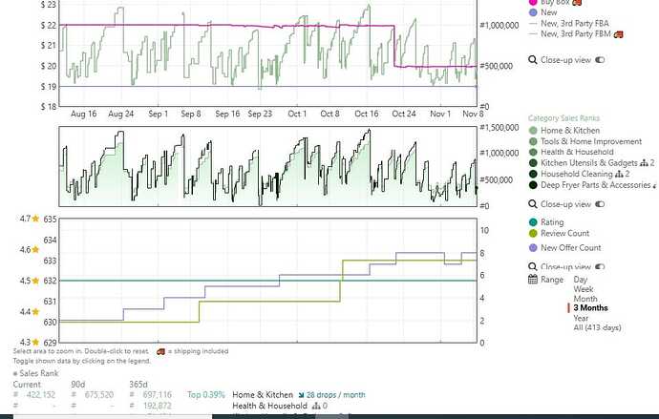
Task: Click the $ 22 price axis label
Action: point(49,25)
